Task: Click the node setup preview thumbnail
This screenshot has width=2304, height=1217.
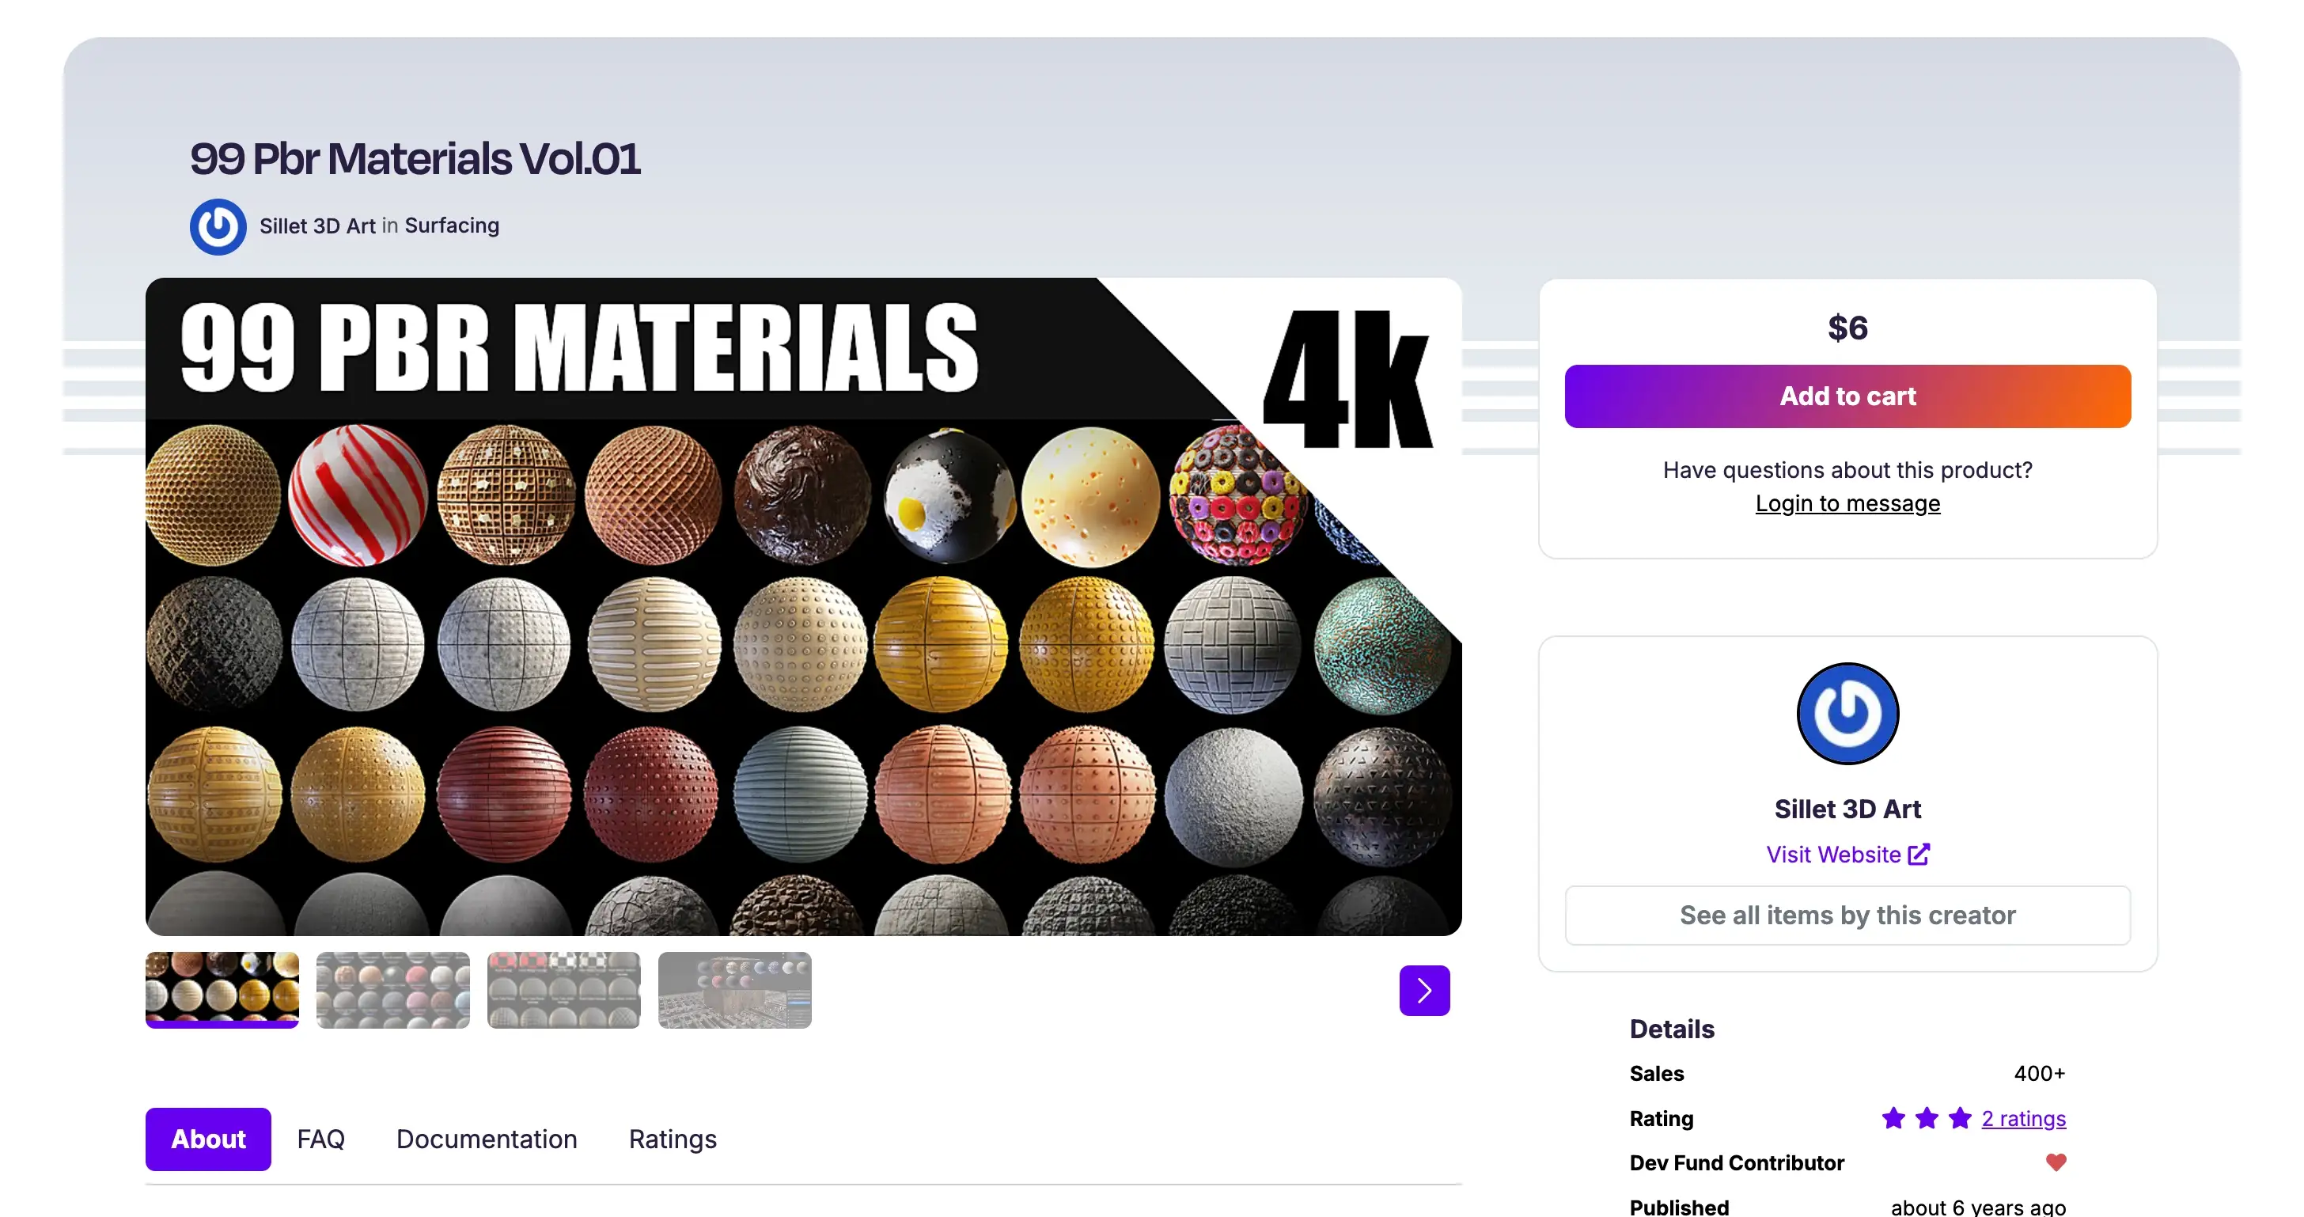Action: [x=733, y=990]
